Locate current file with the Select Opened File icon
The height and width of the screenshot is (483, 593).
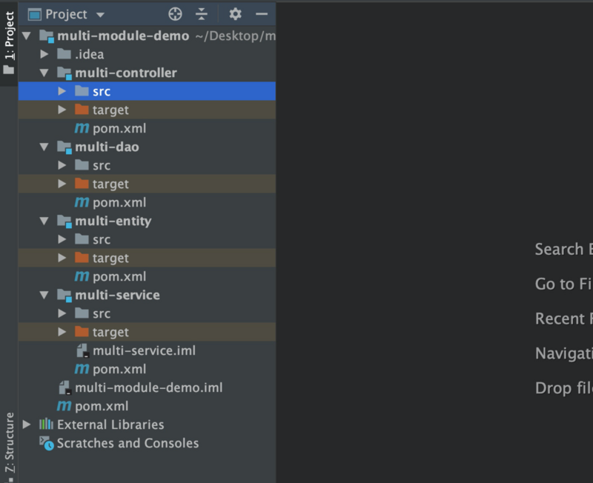(x=174, y=13)
